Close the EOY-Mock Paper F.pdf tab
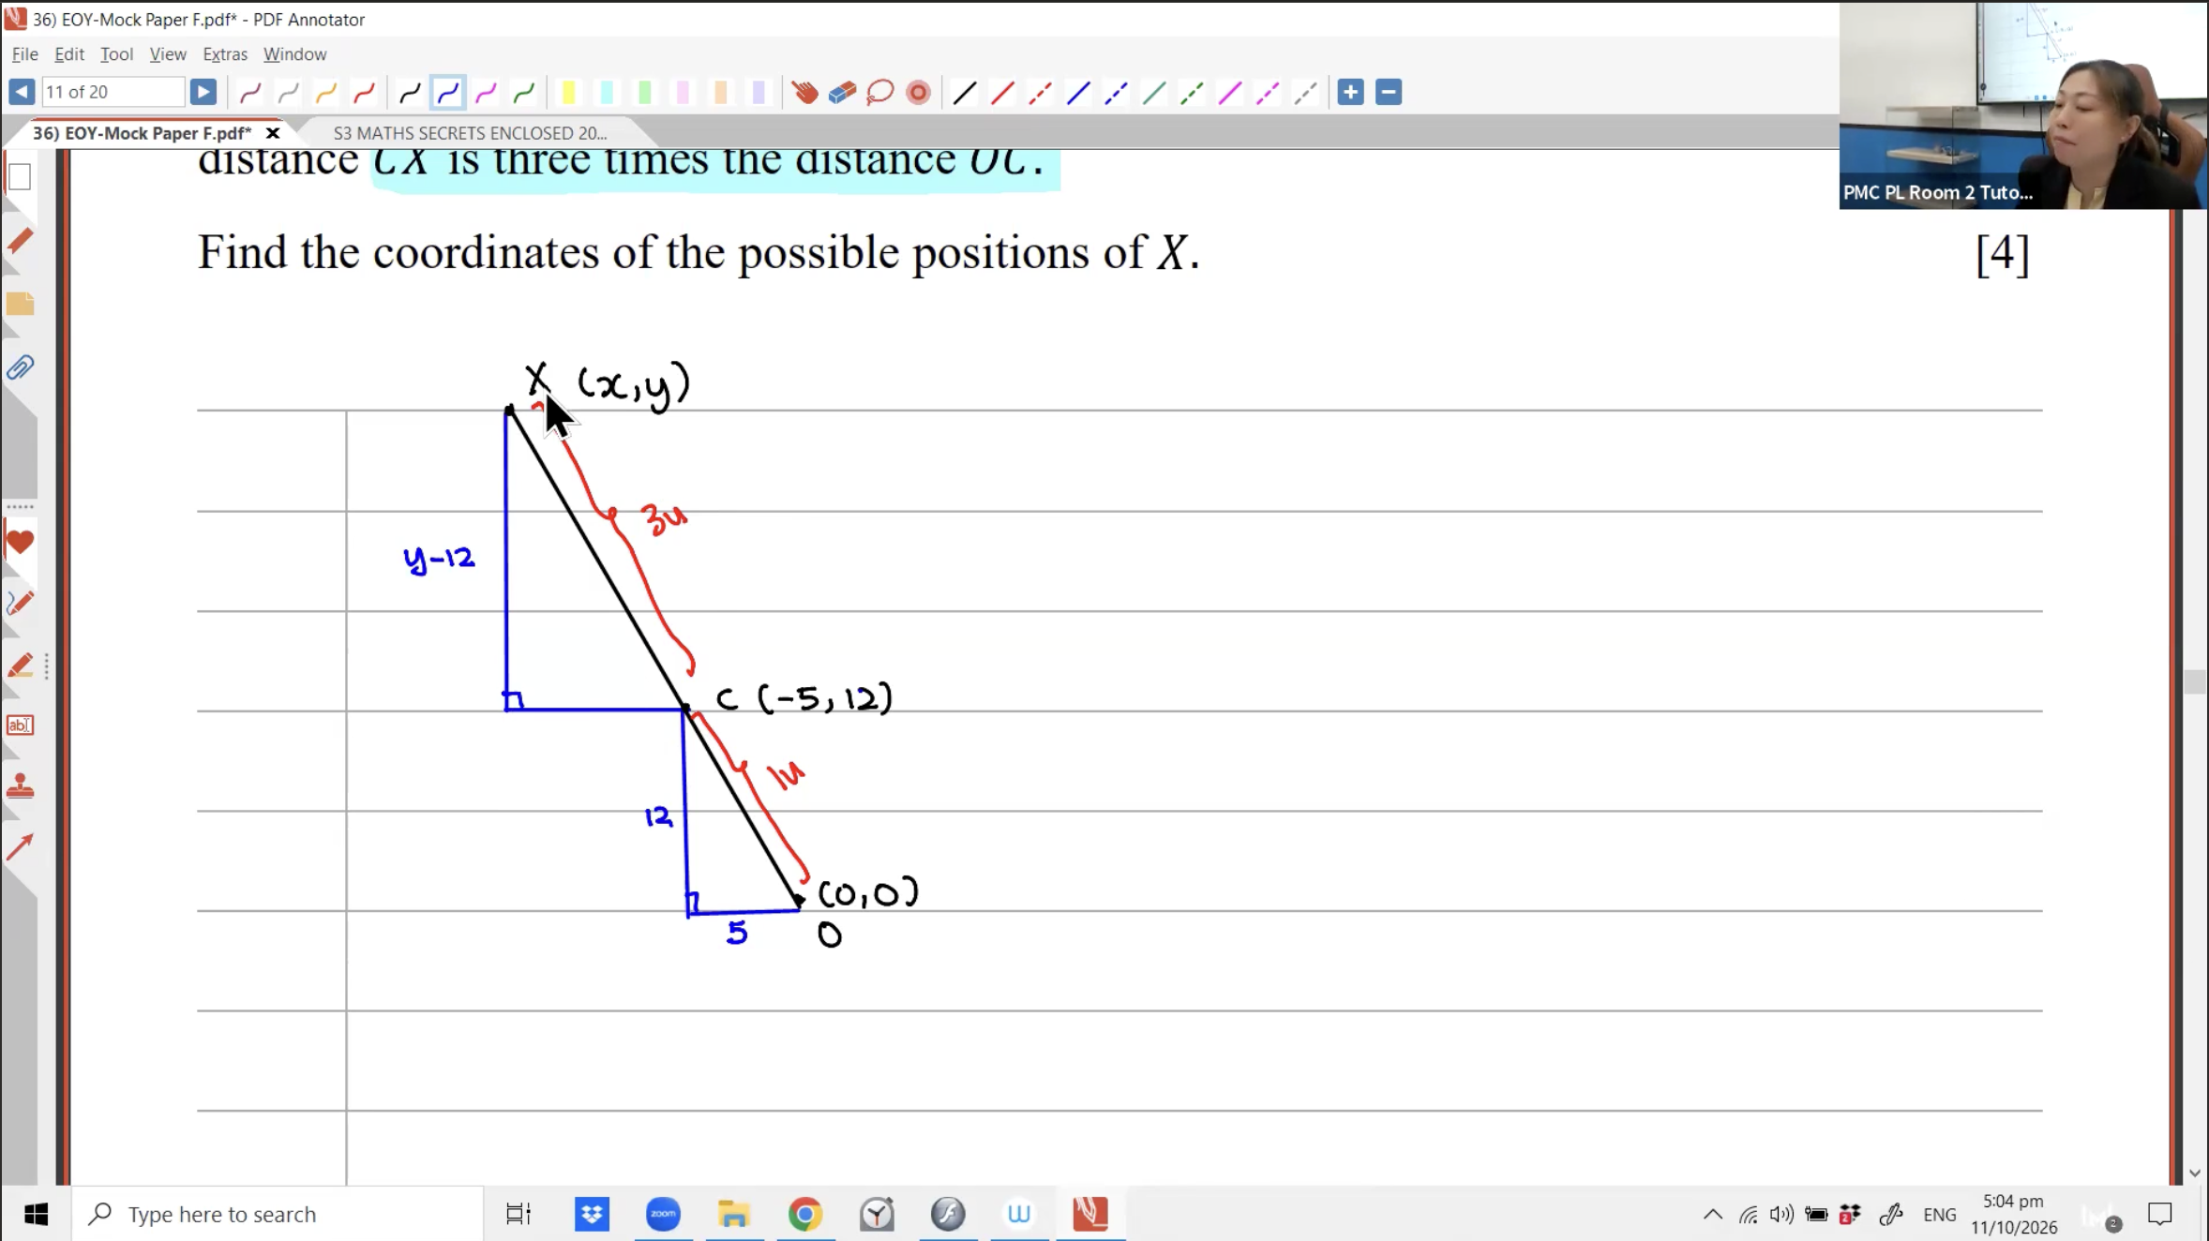Image resolution: width=2209 pixels, height=1241 pixels. tap(273, 133)
